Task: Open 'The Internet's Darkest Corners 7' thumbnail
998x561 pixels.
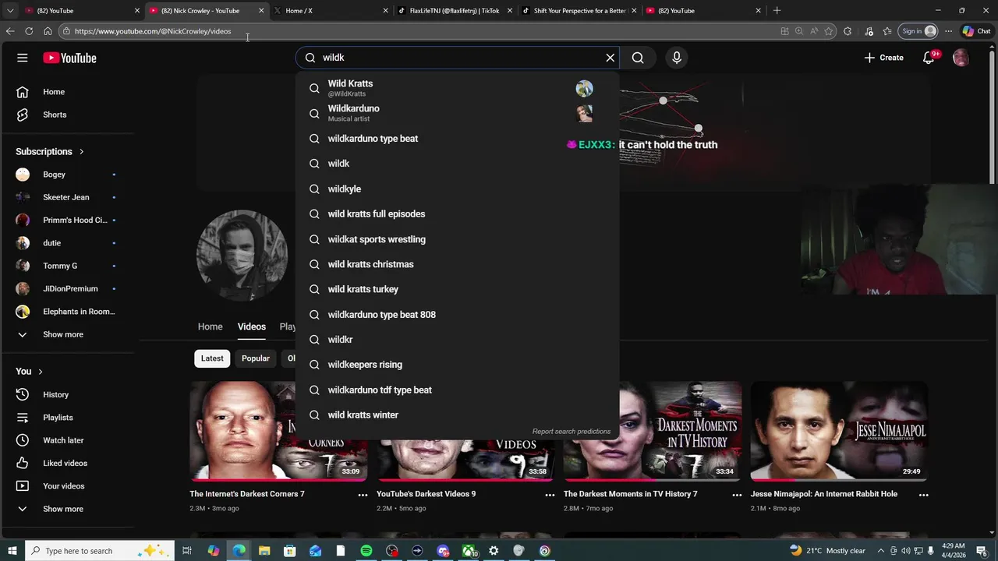Action: pyautogui.click(x=278, y=431)
